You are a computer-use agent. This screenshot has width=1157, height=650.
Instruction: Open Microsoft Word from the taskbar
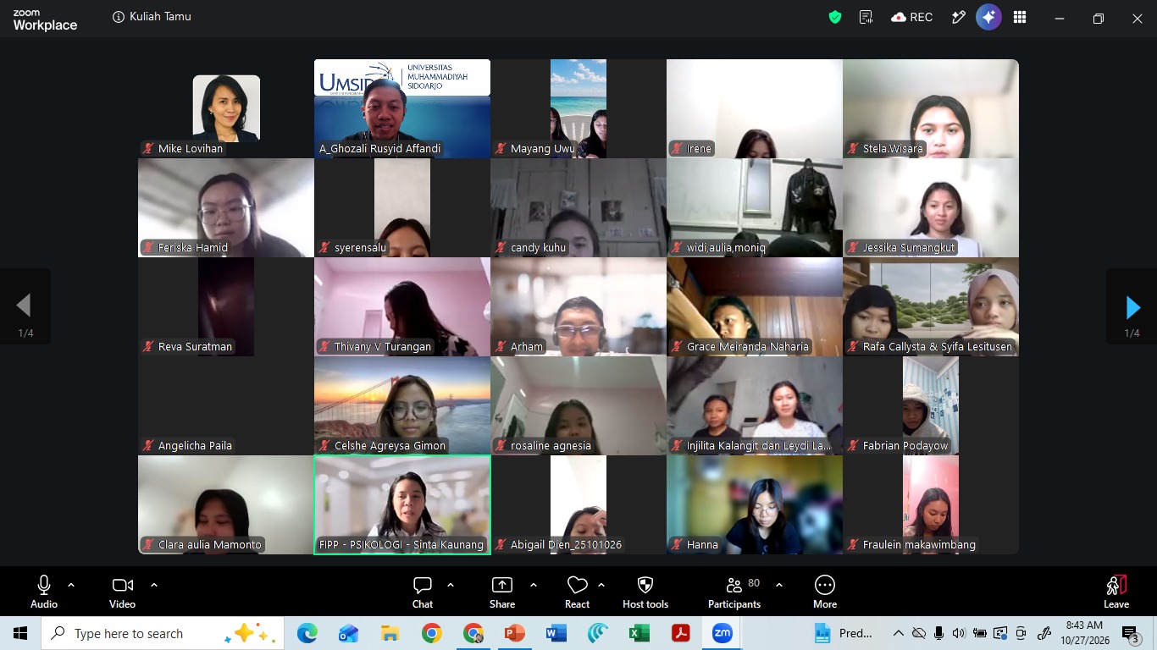point(556,633)
